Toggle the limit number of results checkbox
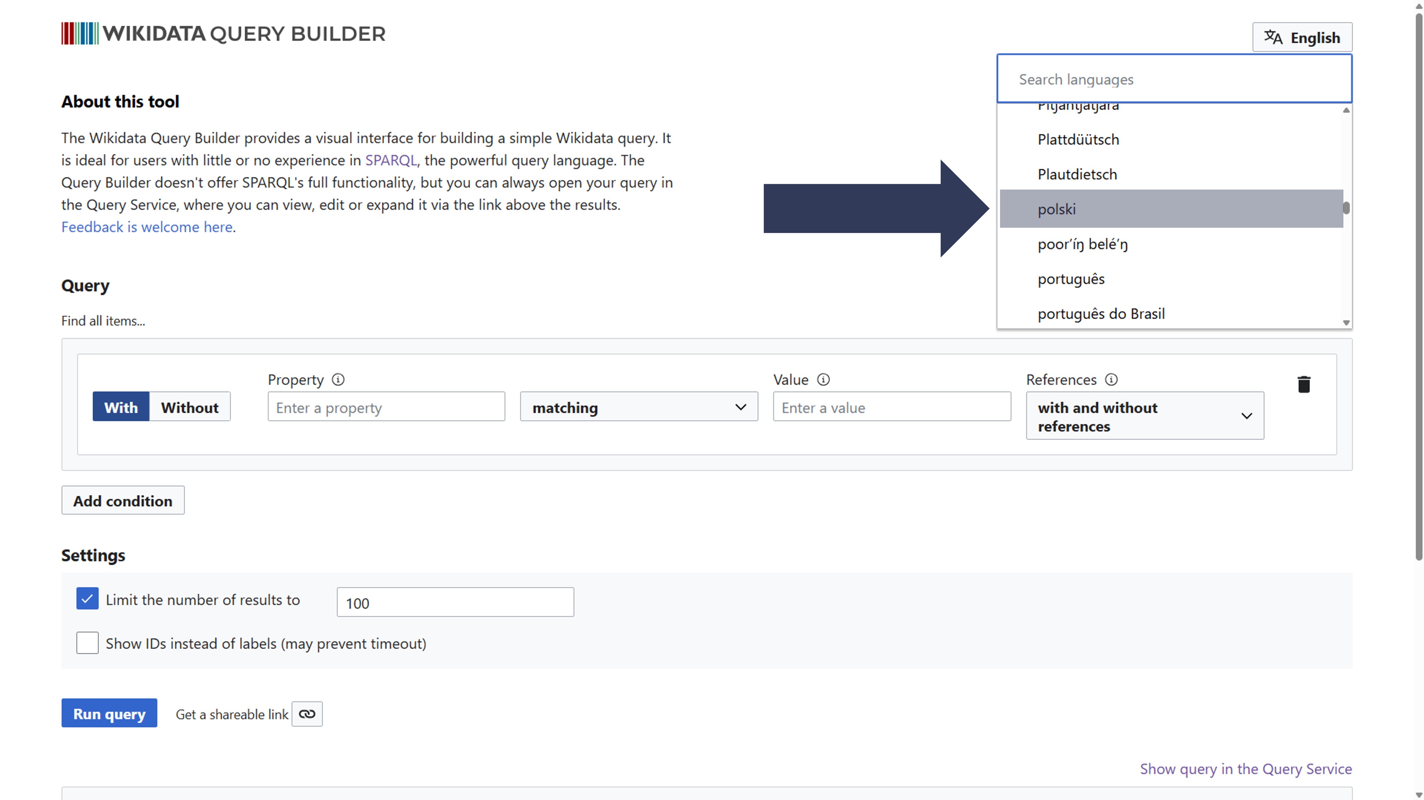 87,599
